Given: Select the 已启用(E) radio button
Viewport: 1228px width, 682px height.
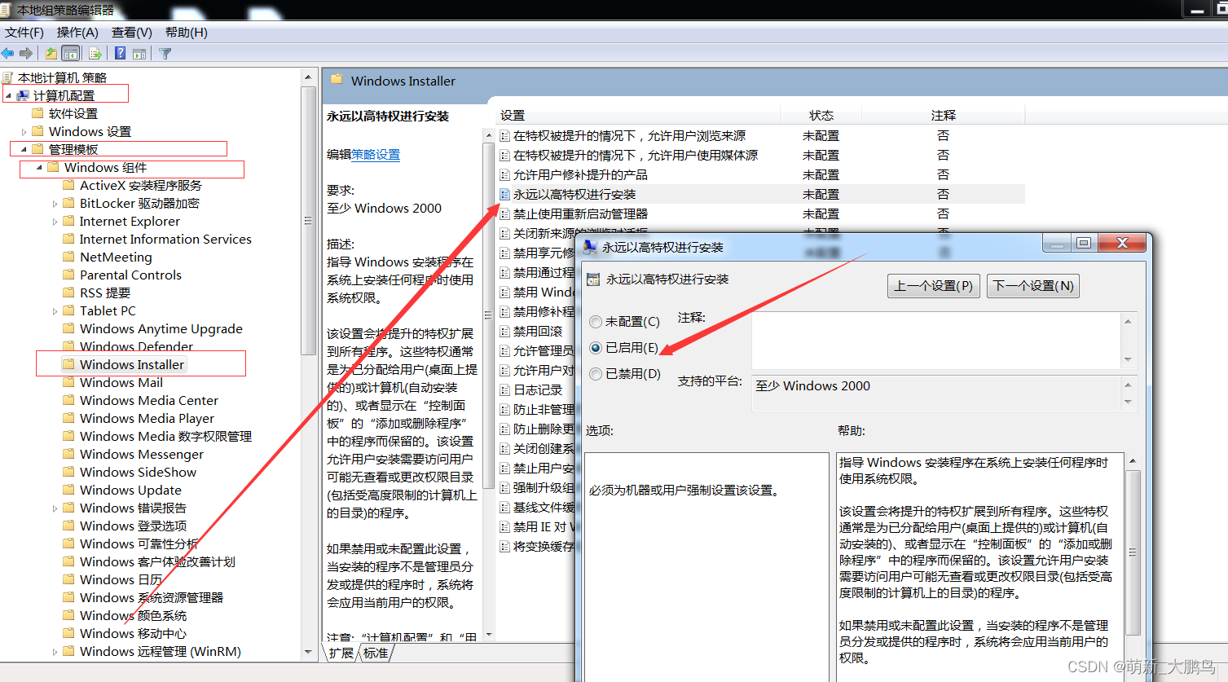Looking at the screenshot, I should [596, 348].
